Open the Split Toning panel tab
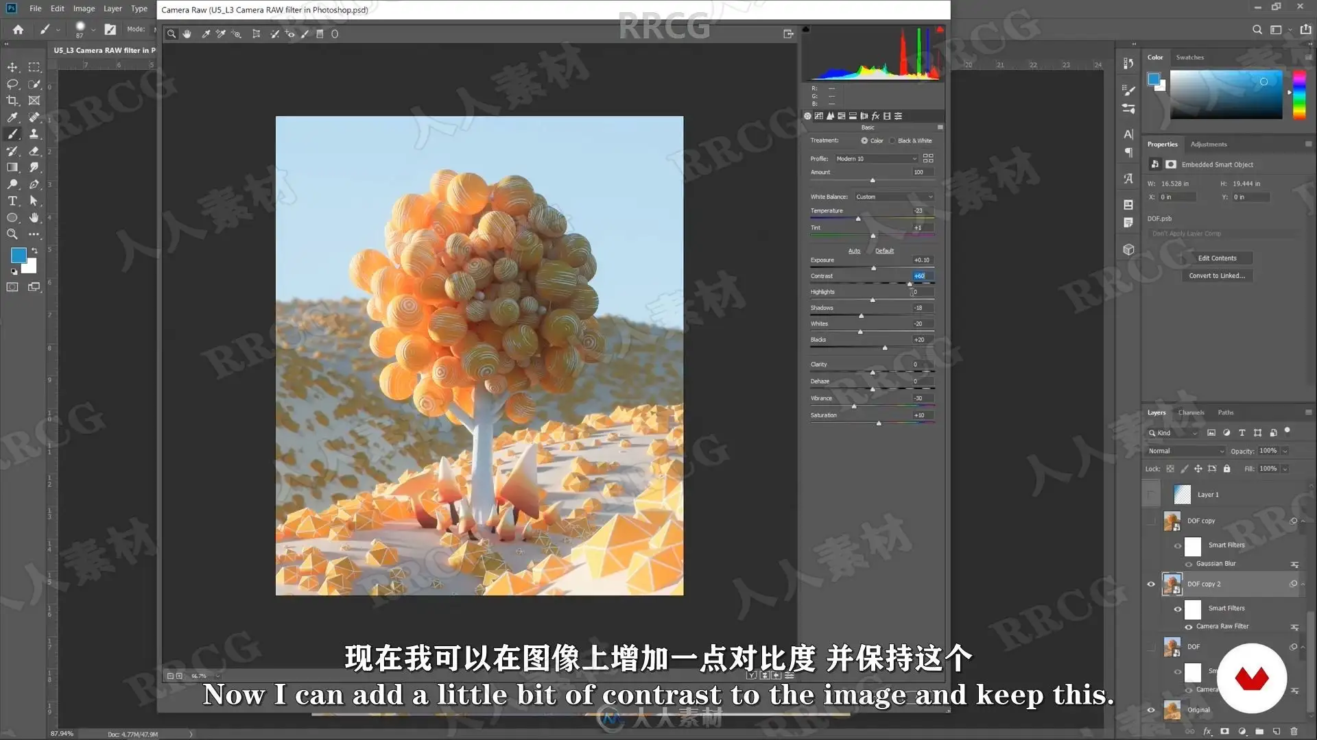This screenshot has width=1317, height=740. [x=853, y=116]
